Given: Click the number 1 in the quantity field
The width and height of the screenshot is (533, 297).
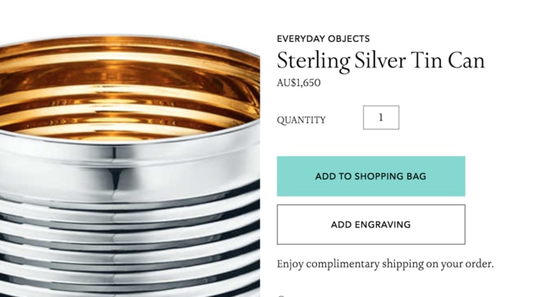Looking at the screenshot, I should click(381, 117).
